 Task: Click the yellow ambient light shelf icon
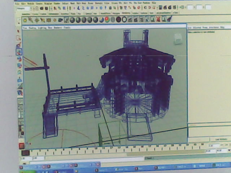(x=25, y=20)
